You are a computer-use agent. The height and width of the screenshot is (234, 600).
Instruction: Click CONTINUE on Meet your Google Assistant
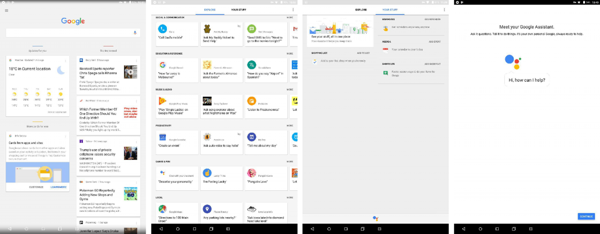586,216
